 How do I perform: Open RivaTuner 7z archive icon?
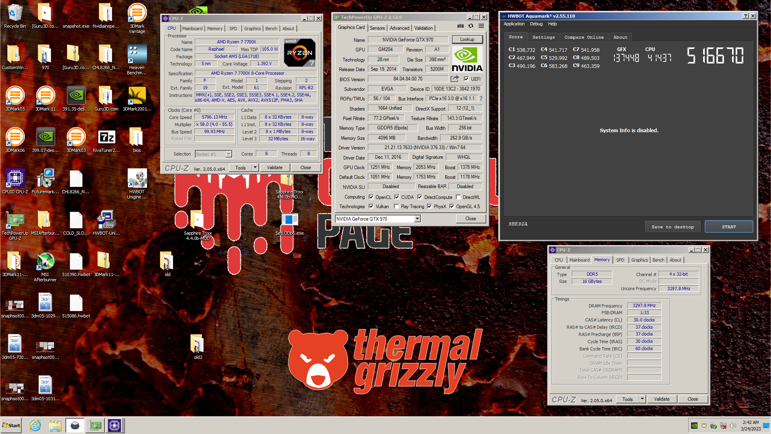pos(106,140)
